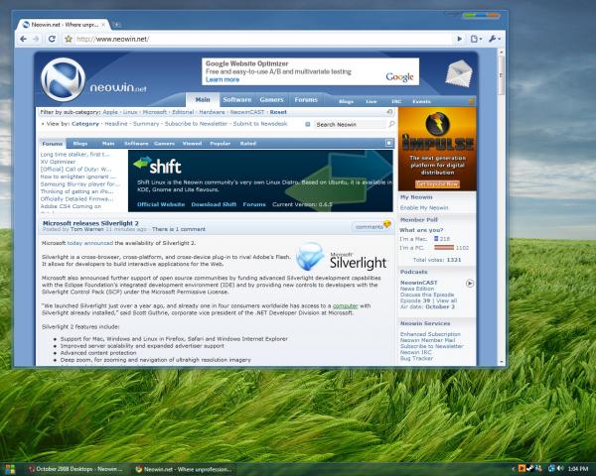Switch to October 2008 Desktops taskbar item
The width and height of the screenshot is (596, 476).
click(74, 469)
